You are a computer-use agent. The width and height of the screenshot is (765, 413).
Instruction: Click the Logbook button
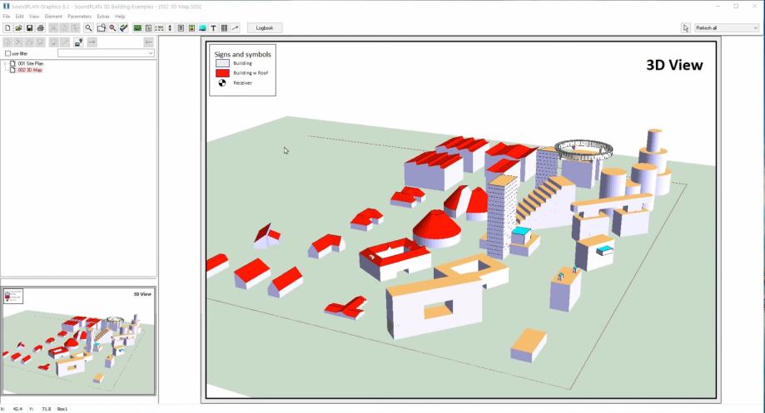(x=265, y=28)
